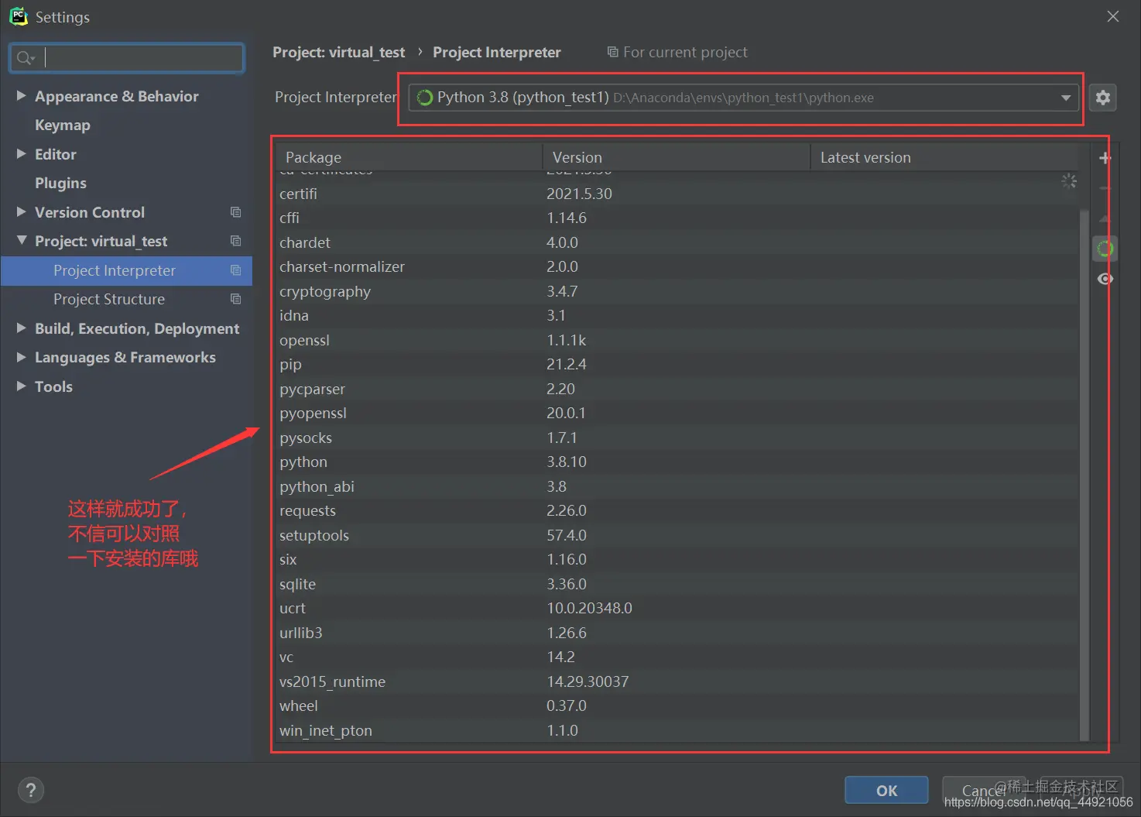Expand the Tools section
The height and width of the screenshot is (817, 1141).
tap(22, 386)
